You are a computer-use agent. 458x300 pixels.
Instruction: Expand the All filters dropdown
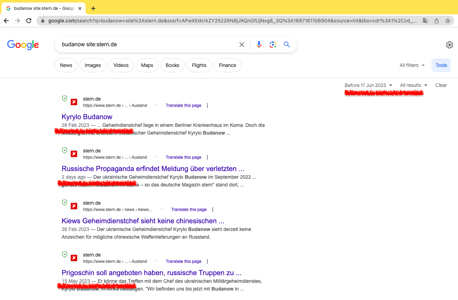(x=412, y=65)
